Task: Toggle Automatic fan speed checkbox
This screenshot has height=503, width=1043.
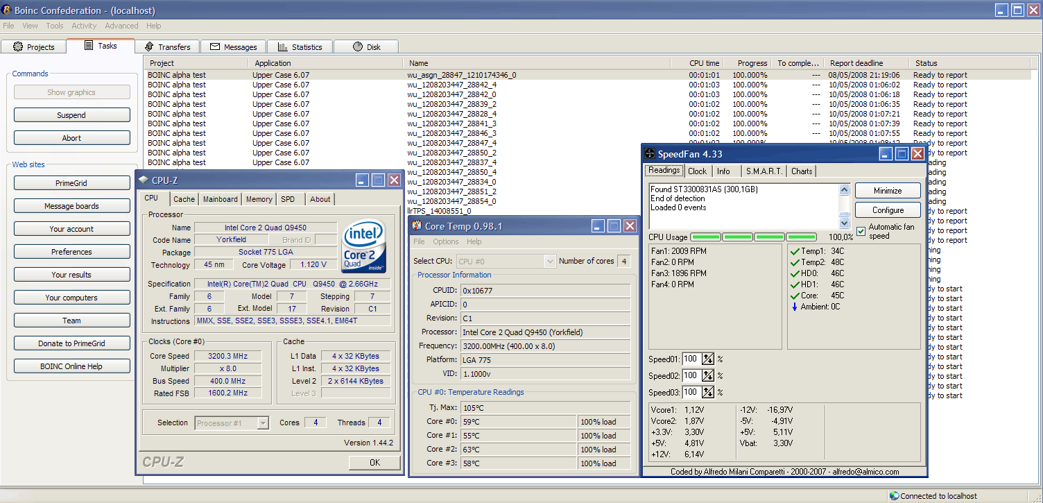Action: (861, 230)
